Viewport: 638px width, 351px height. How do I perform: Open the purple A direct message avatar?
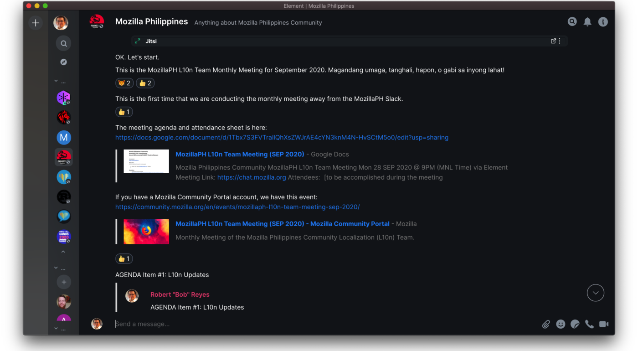(64, 318)
